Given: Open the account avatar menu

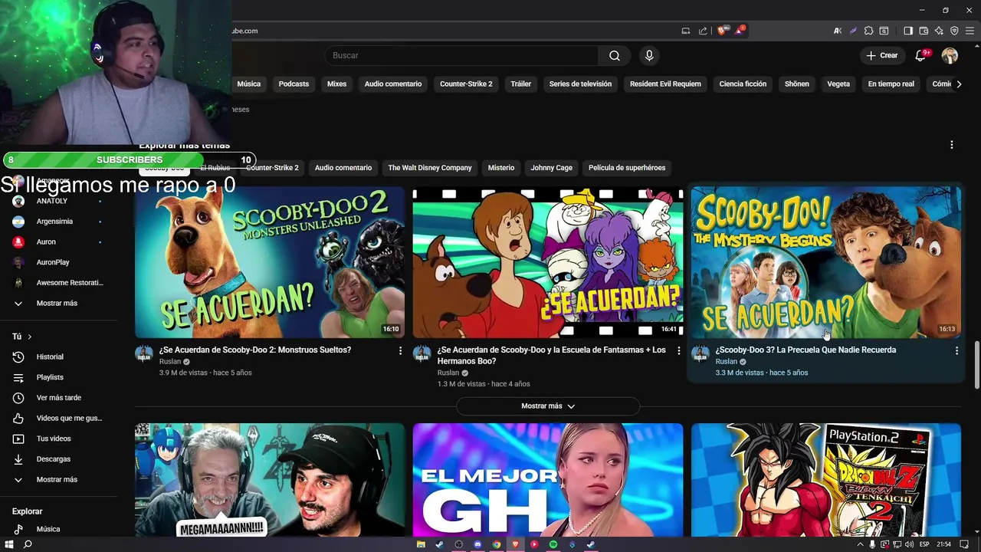Looking at the screenshot, I should coord(950,55).
